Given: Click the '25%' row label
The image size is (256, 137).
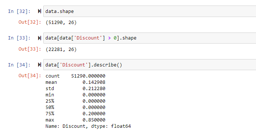Looking at the screenshot, I should (x=50, y=101).
